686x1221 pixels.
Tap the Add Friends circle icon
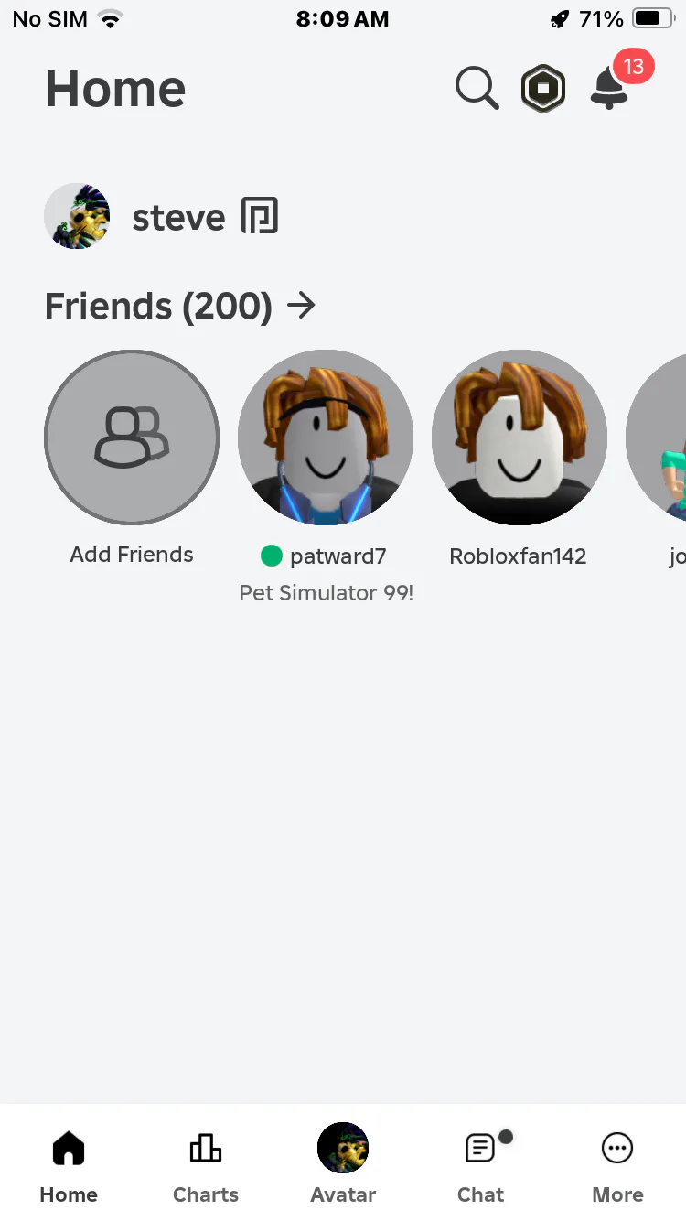tap(132, 438)
